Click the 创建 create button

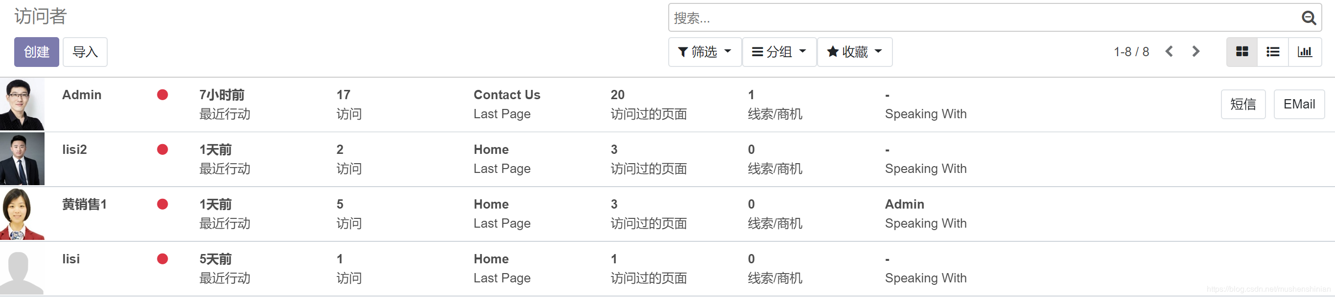click(x=36, y=52)
